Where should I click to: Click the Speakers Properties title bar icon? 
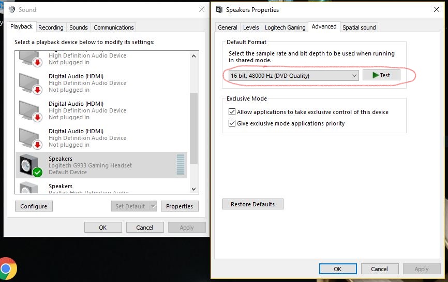pos(219,9)
